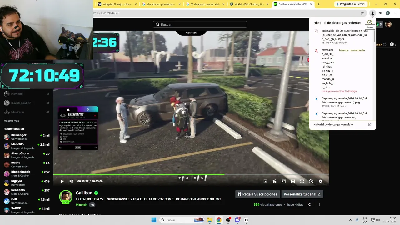
Task: Click the 'es' language tag
Action: pyautogui.click(x=92, y=205)
